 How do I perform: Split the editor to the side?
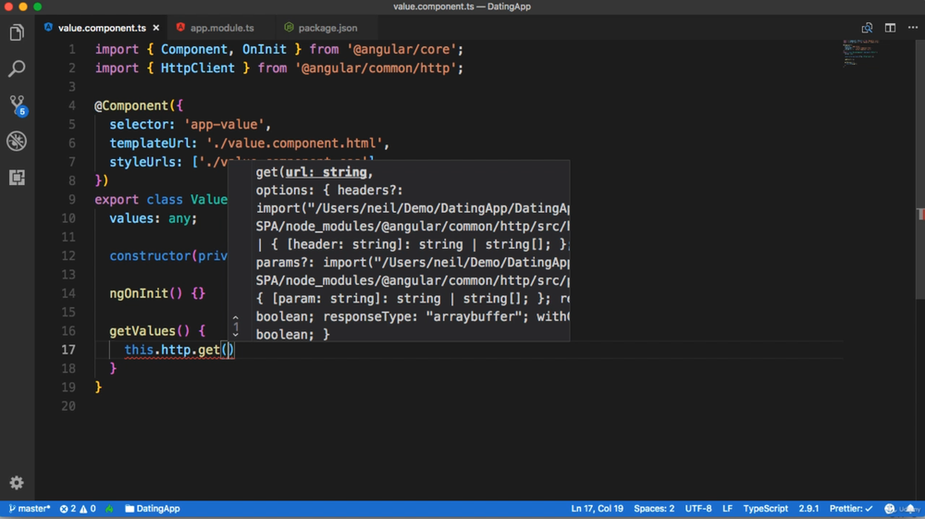tap(890, 28)
